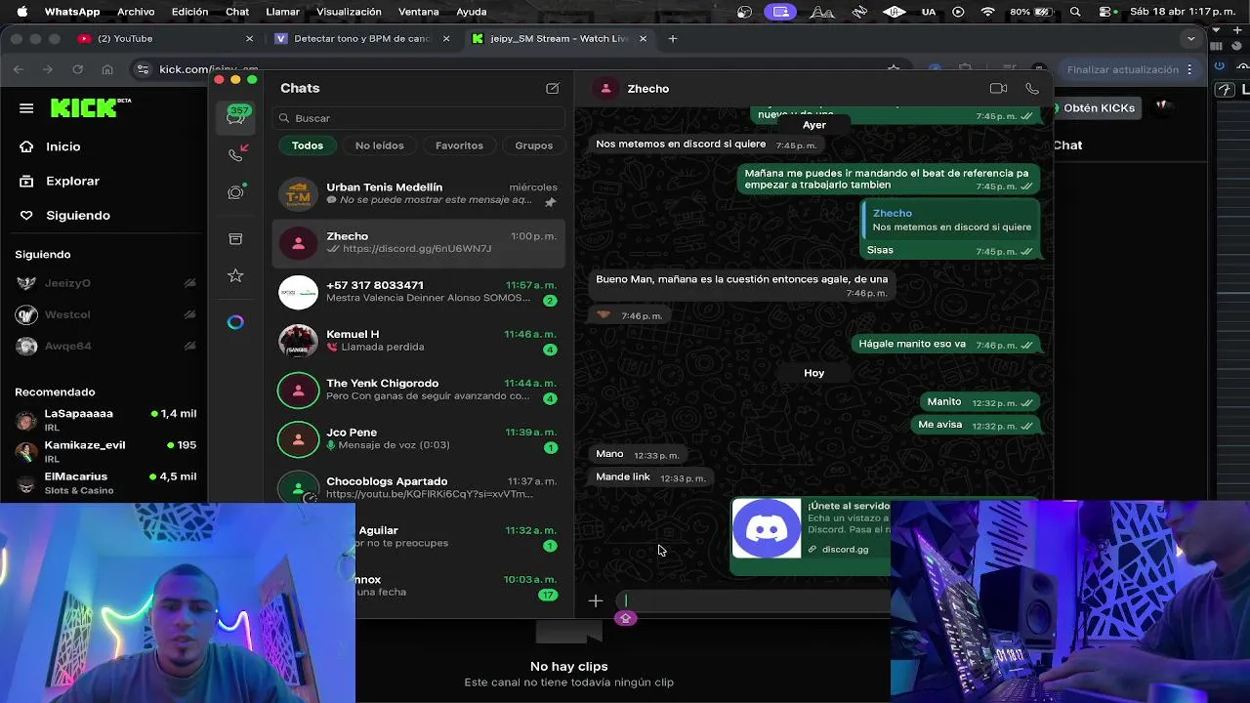Screen dimensions: 1250x703
Task: Click the message input field
Action: click(752, 601)
